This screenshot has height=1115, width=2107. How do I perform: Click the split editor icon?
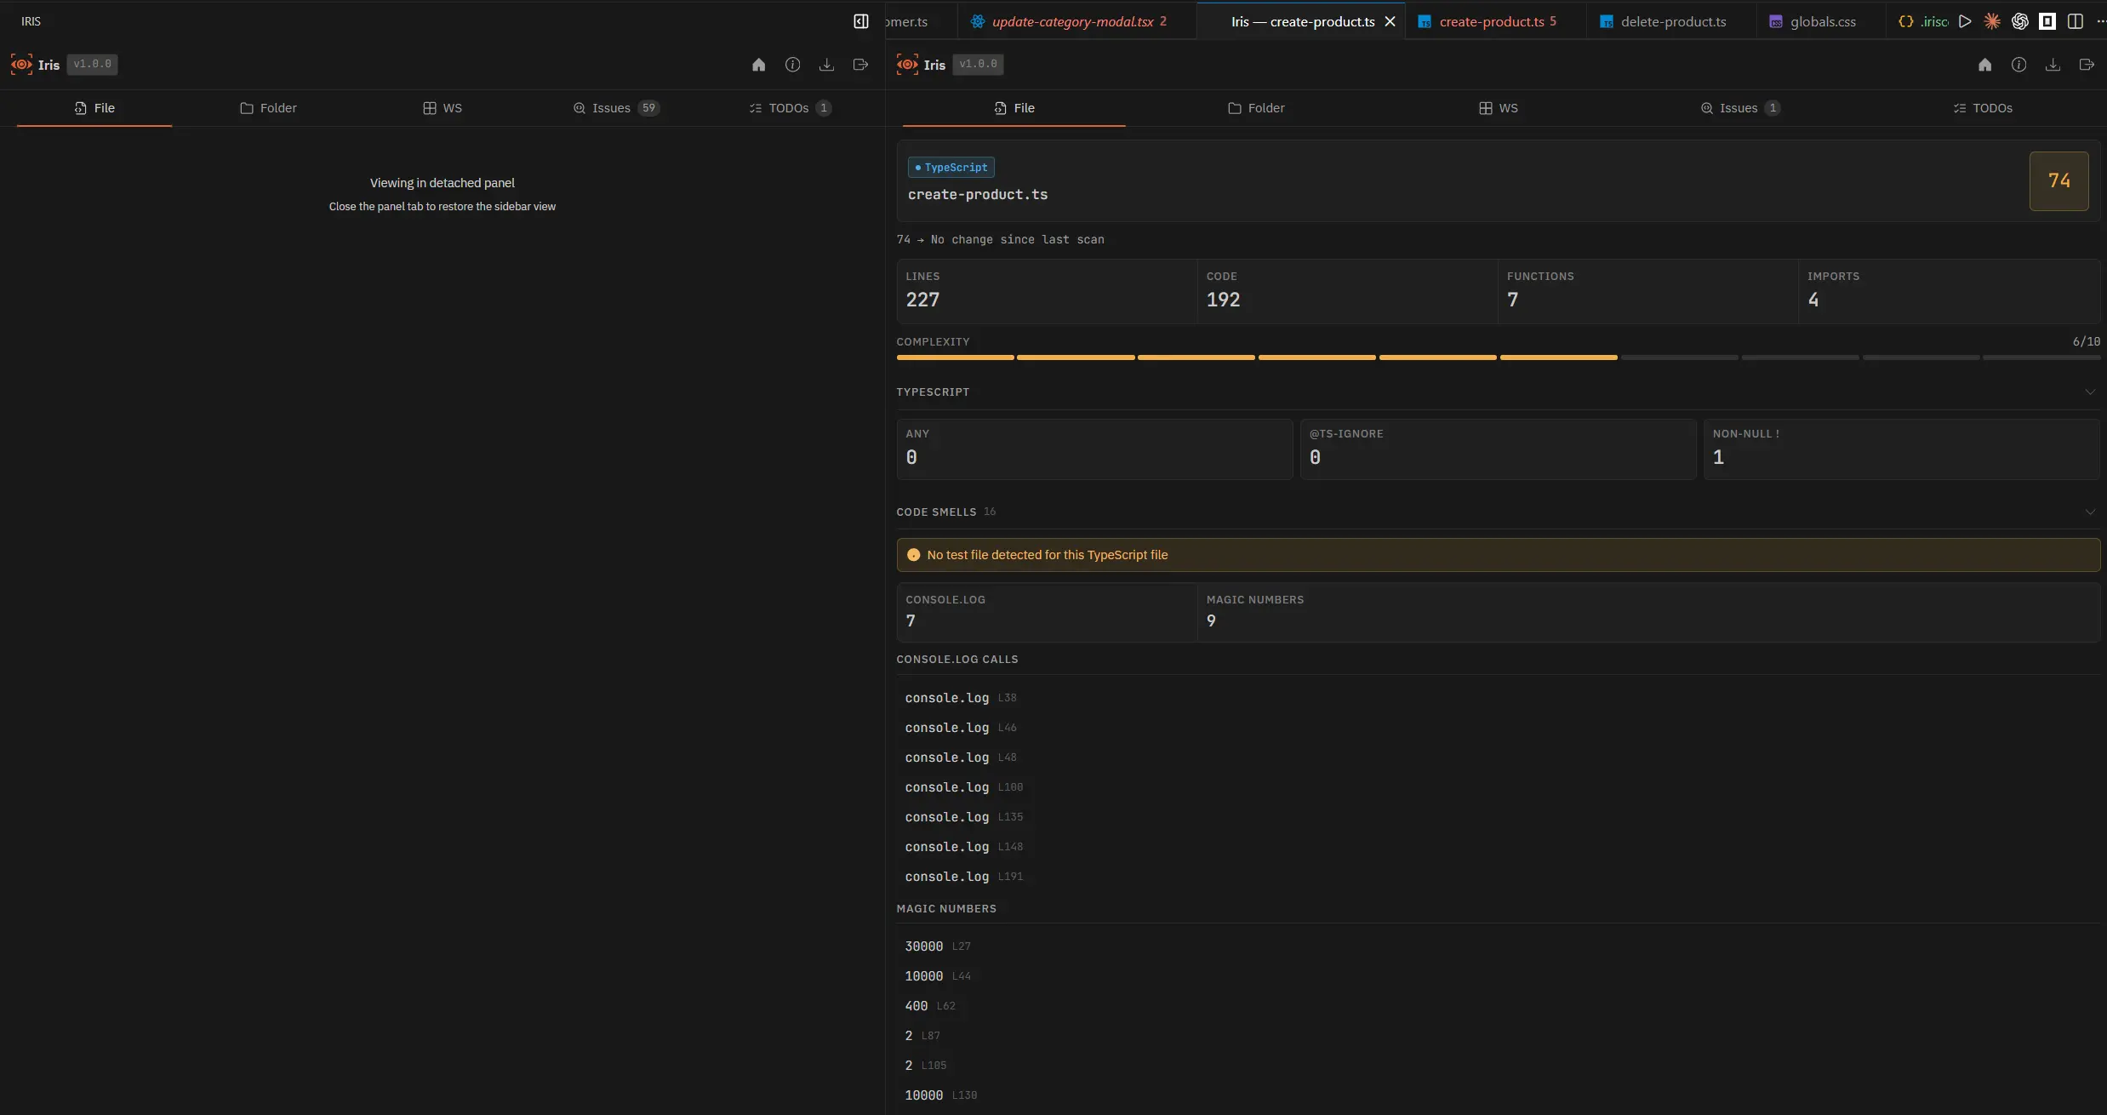click(x=2076, y=21)
